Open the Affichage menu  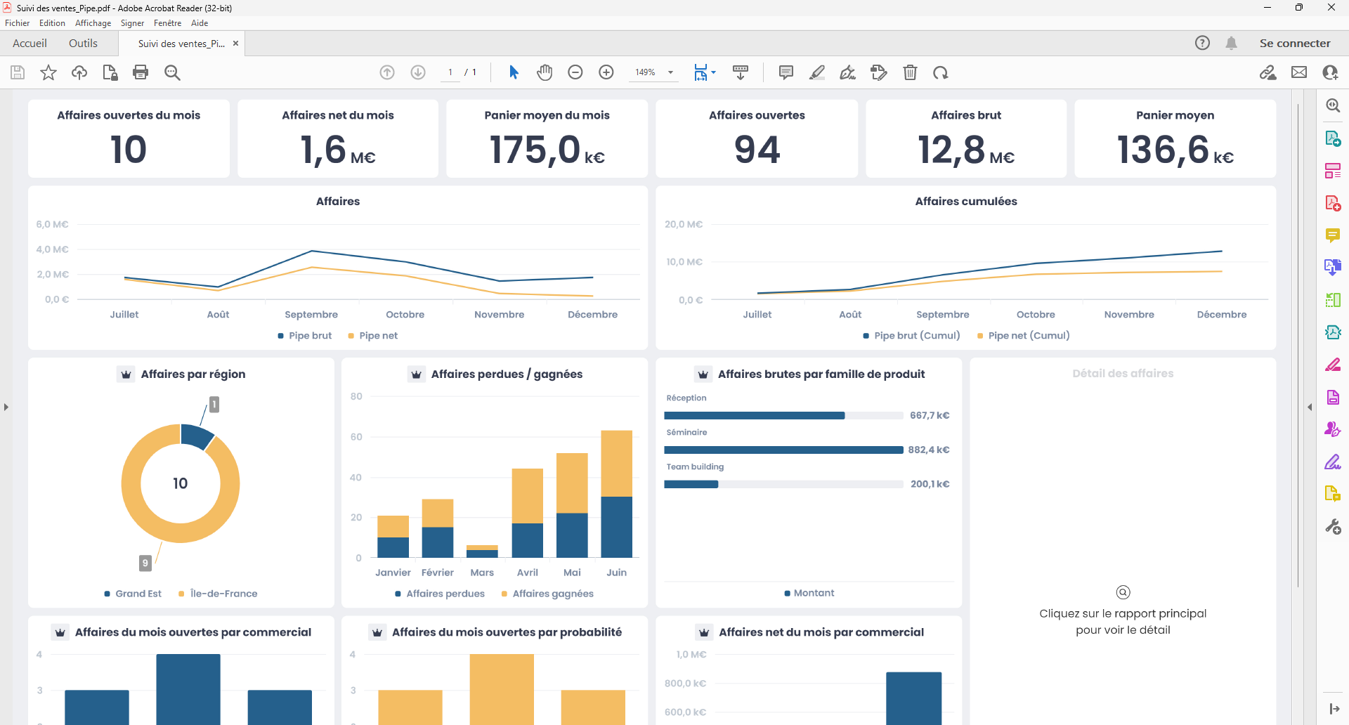click(x=93, y=23)
